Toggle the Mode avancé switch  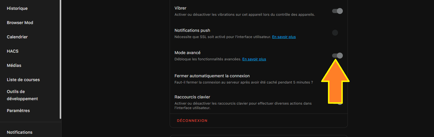click(337, 56)
